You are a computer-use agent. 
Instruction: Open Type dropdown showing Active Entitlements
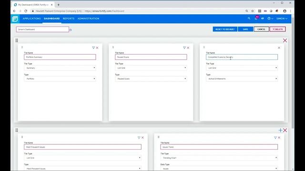[x=242, y=79]
